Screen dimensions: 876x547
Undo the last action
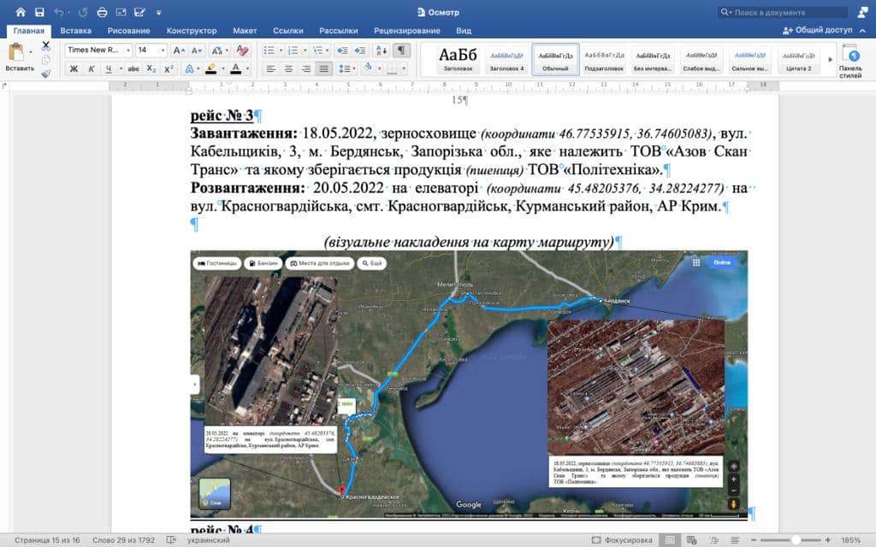point(59,12)
